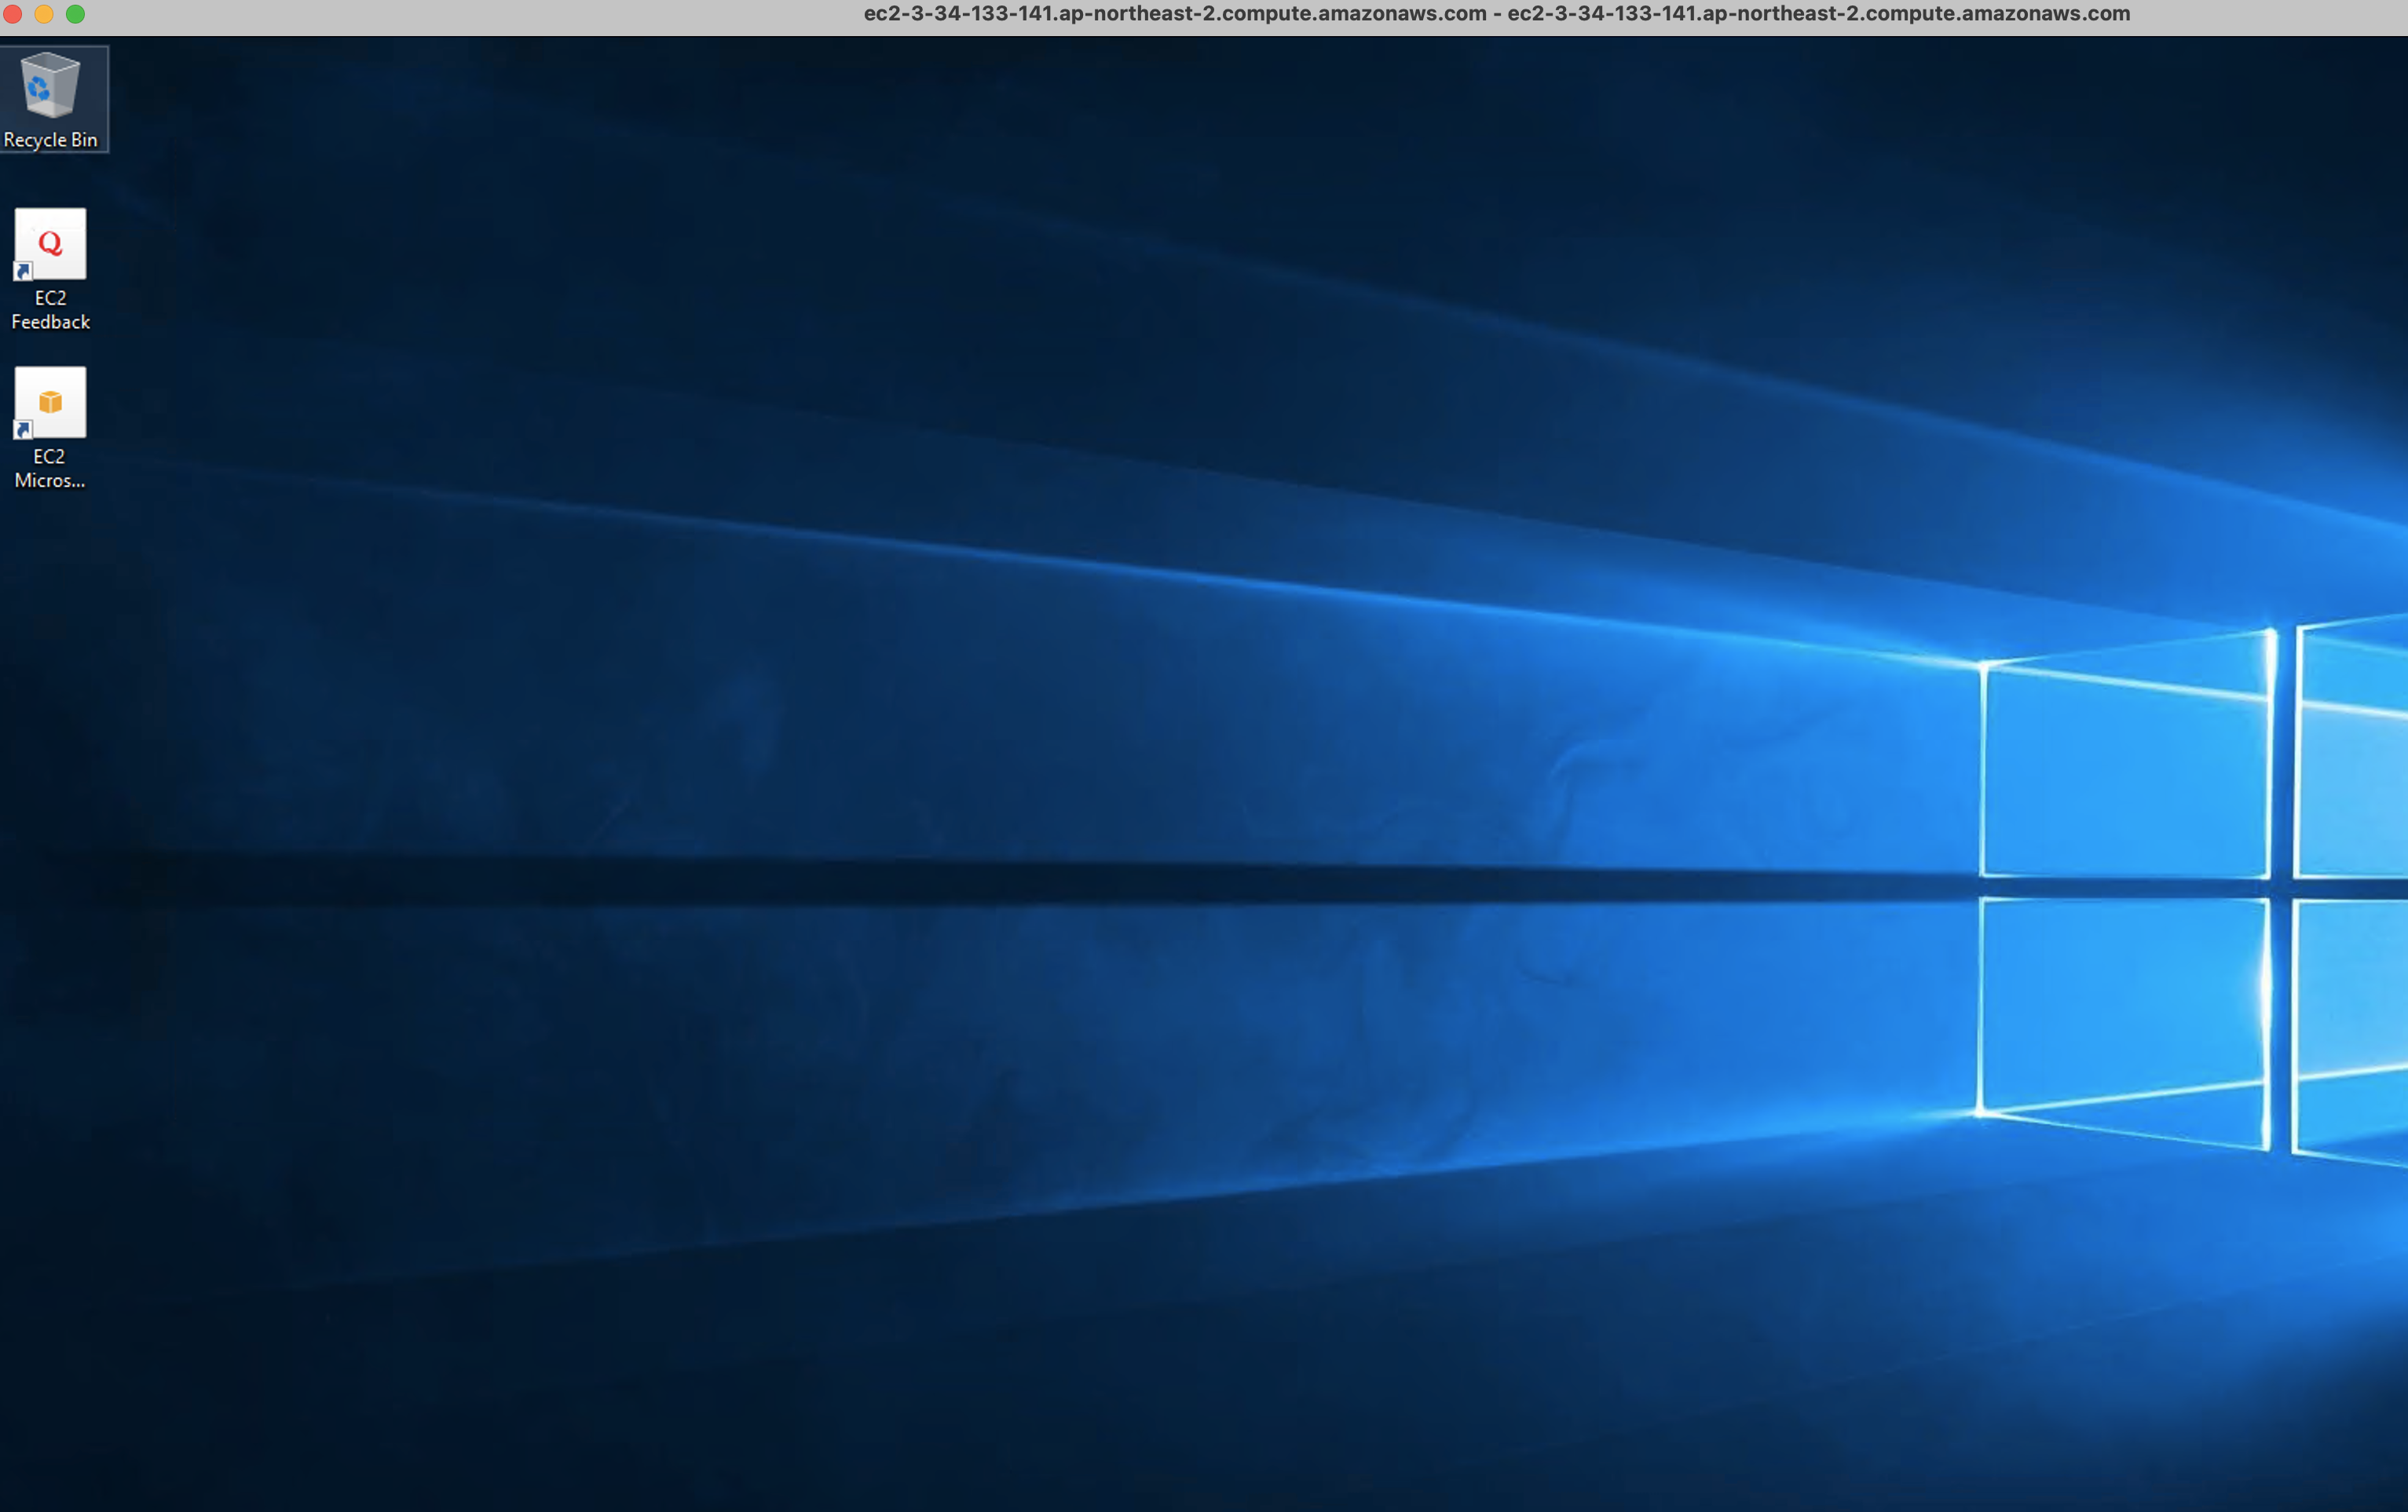Click the remote desktop window title text
2408x1512 pixels.
[x=1497, y=14]
